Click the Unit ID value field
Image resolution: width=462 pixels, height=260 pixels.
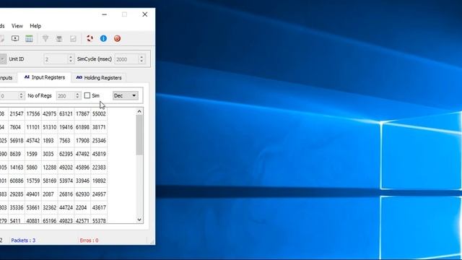pyautogui.click(x=56, y=59)
